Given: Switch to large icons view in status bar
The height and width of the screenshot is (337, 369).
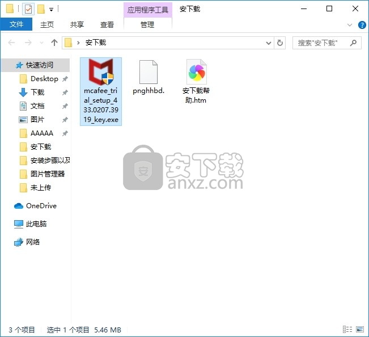Looking at the screenshot, I should (x=360, y=330).
